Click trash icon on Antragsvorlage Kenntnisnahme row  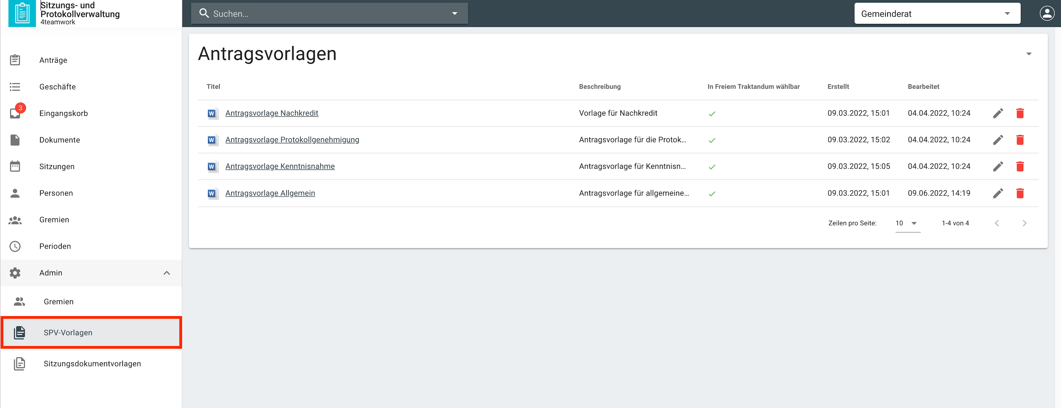pos(1020,166)
